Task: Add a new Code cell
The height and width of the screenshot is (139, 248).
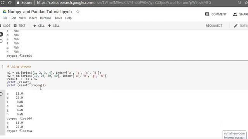Action: point(5,26)
